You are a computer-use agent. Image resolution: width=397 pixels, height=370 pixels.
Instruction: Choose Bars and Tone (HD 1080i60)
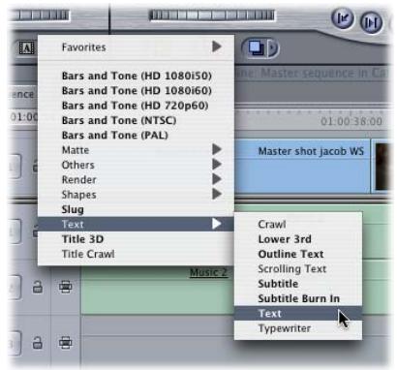[x=136, y=91]
